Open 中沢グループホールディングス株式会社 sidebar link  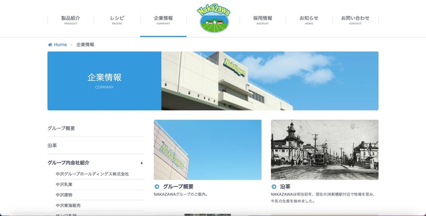click(92, 174)
